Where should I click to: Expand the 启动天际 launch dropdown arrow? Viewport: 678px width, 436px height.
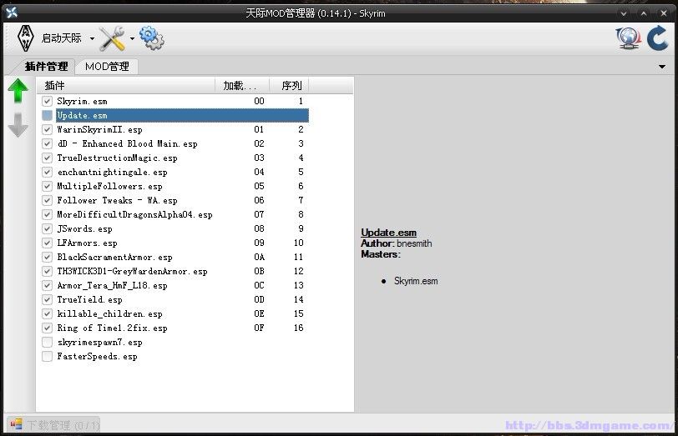tap(92, 39)
